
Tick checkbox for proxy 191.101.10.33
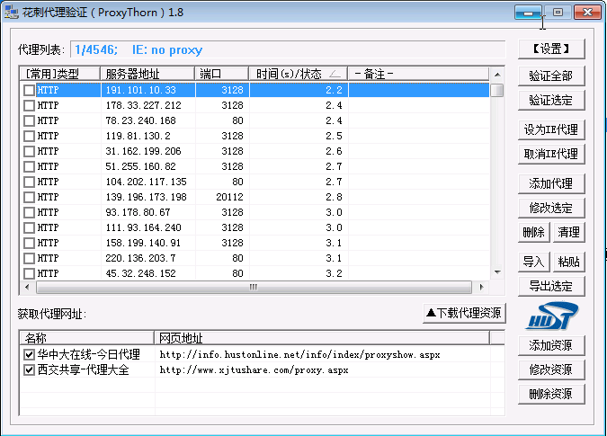[x=29, y=90]
